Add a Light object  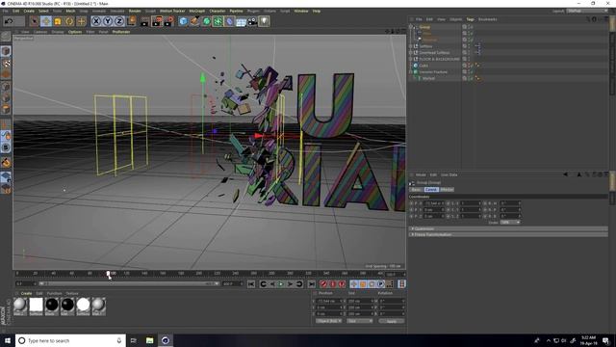pos(264,21)
